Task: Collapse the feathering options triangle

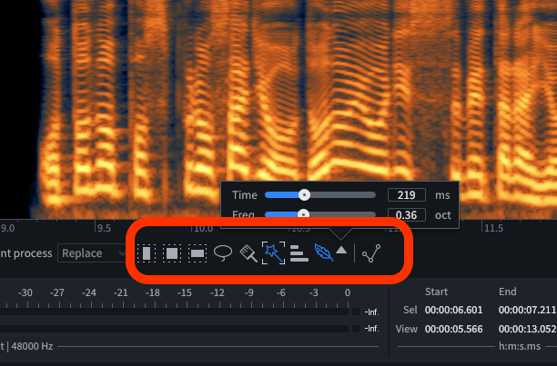Action: (x=341, y=250)
